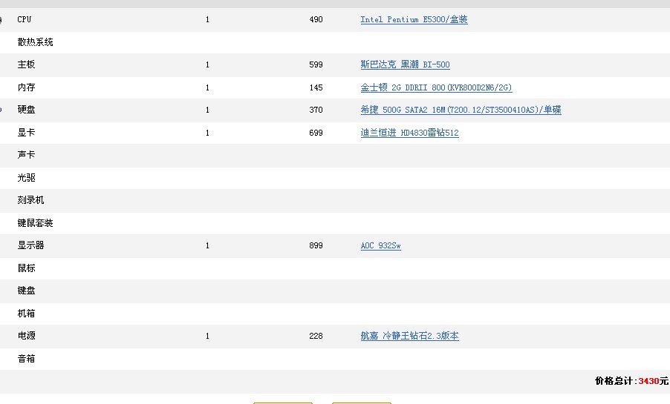
Task: Open the 希捷 500G SATA2 hard disk link
Action: 461,110
